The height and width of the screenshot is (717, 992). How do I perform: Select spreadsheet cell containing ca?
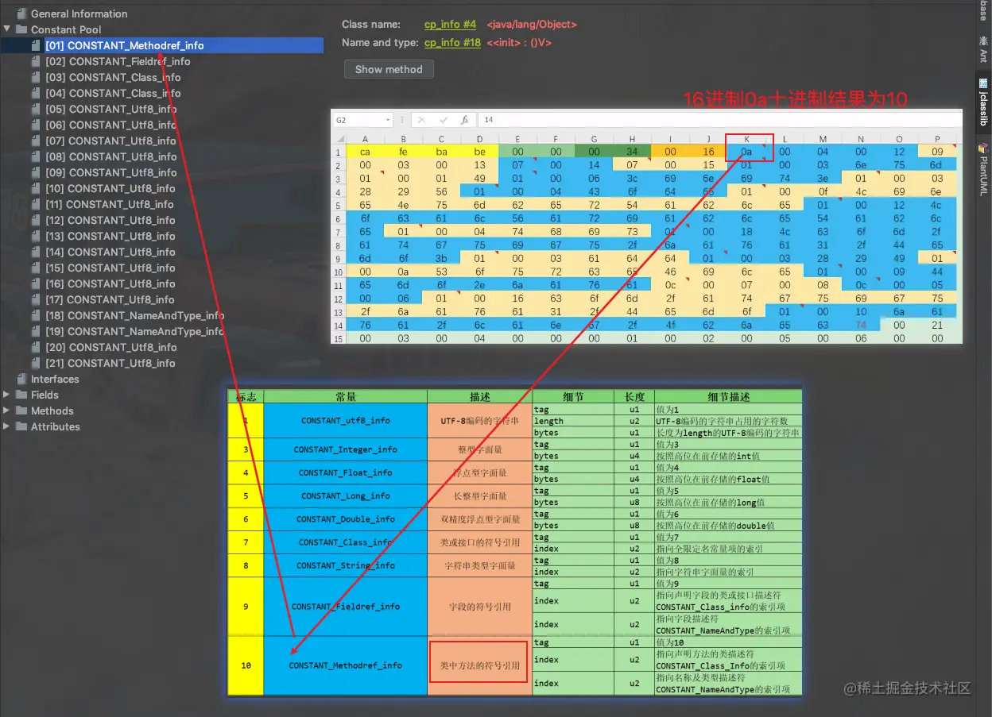tap(365, 151)
